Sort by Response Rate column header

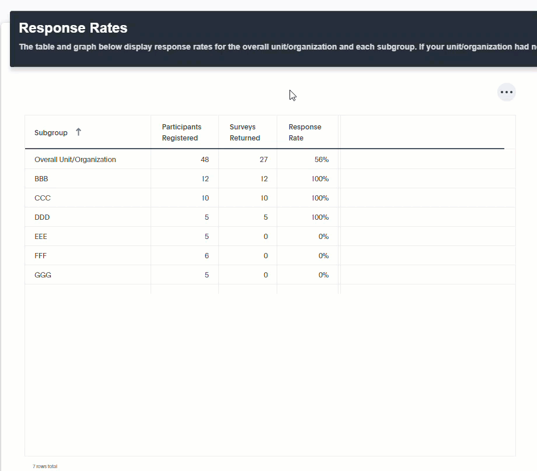click(305, 132)
